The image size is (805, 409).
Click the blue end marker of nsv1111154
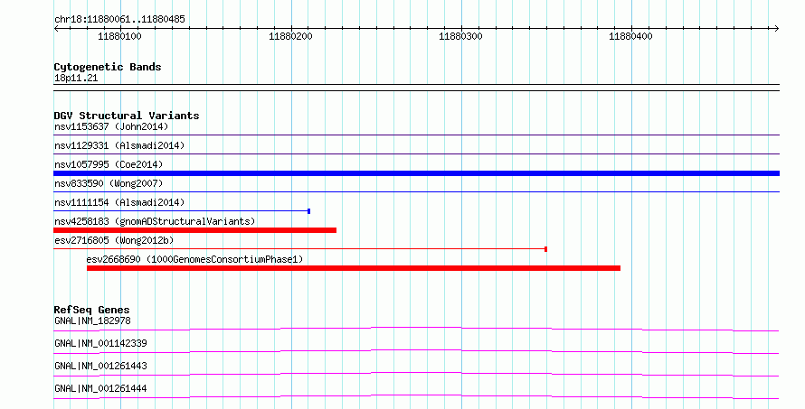[308, 211]
